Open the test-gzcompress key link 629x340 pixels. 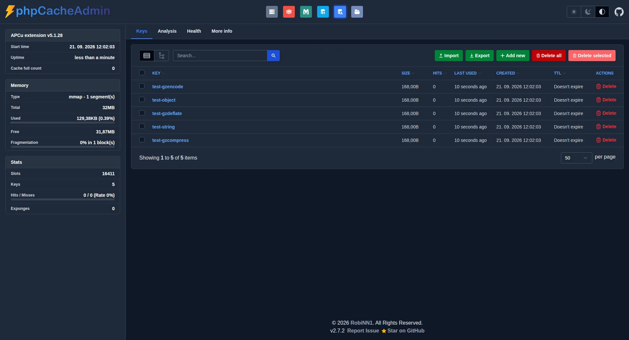coord(170,140)
